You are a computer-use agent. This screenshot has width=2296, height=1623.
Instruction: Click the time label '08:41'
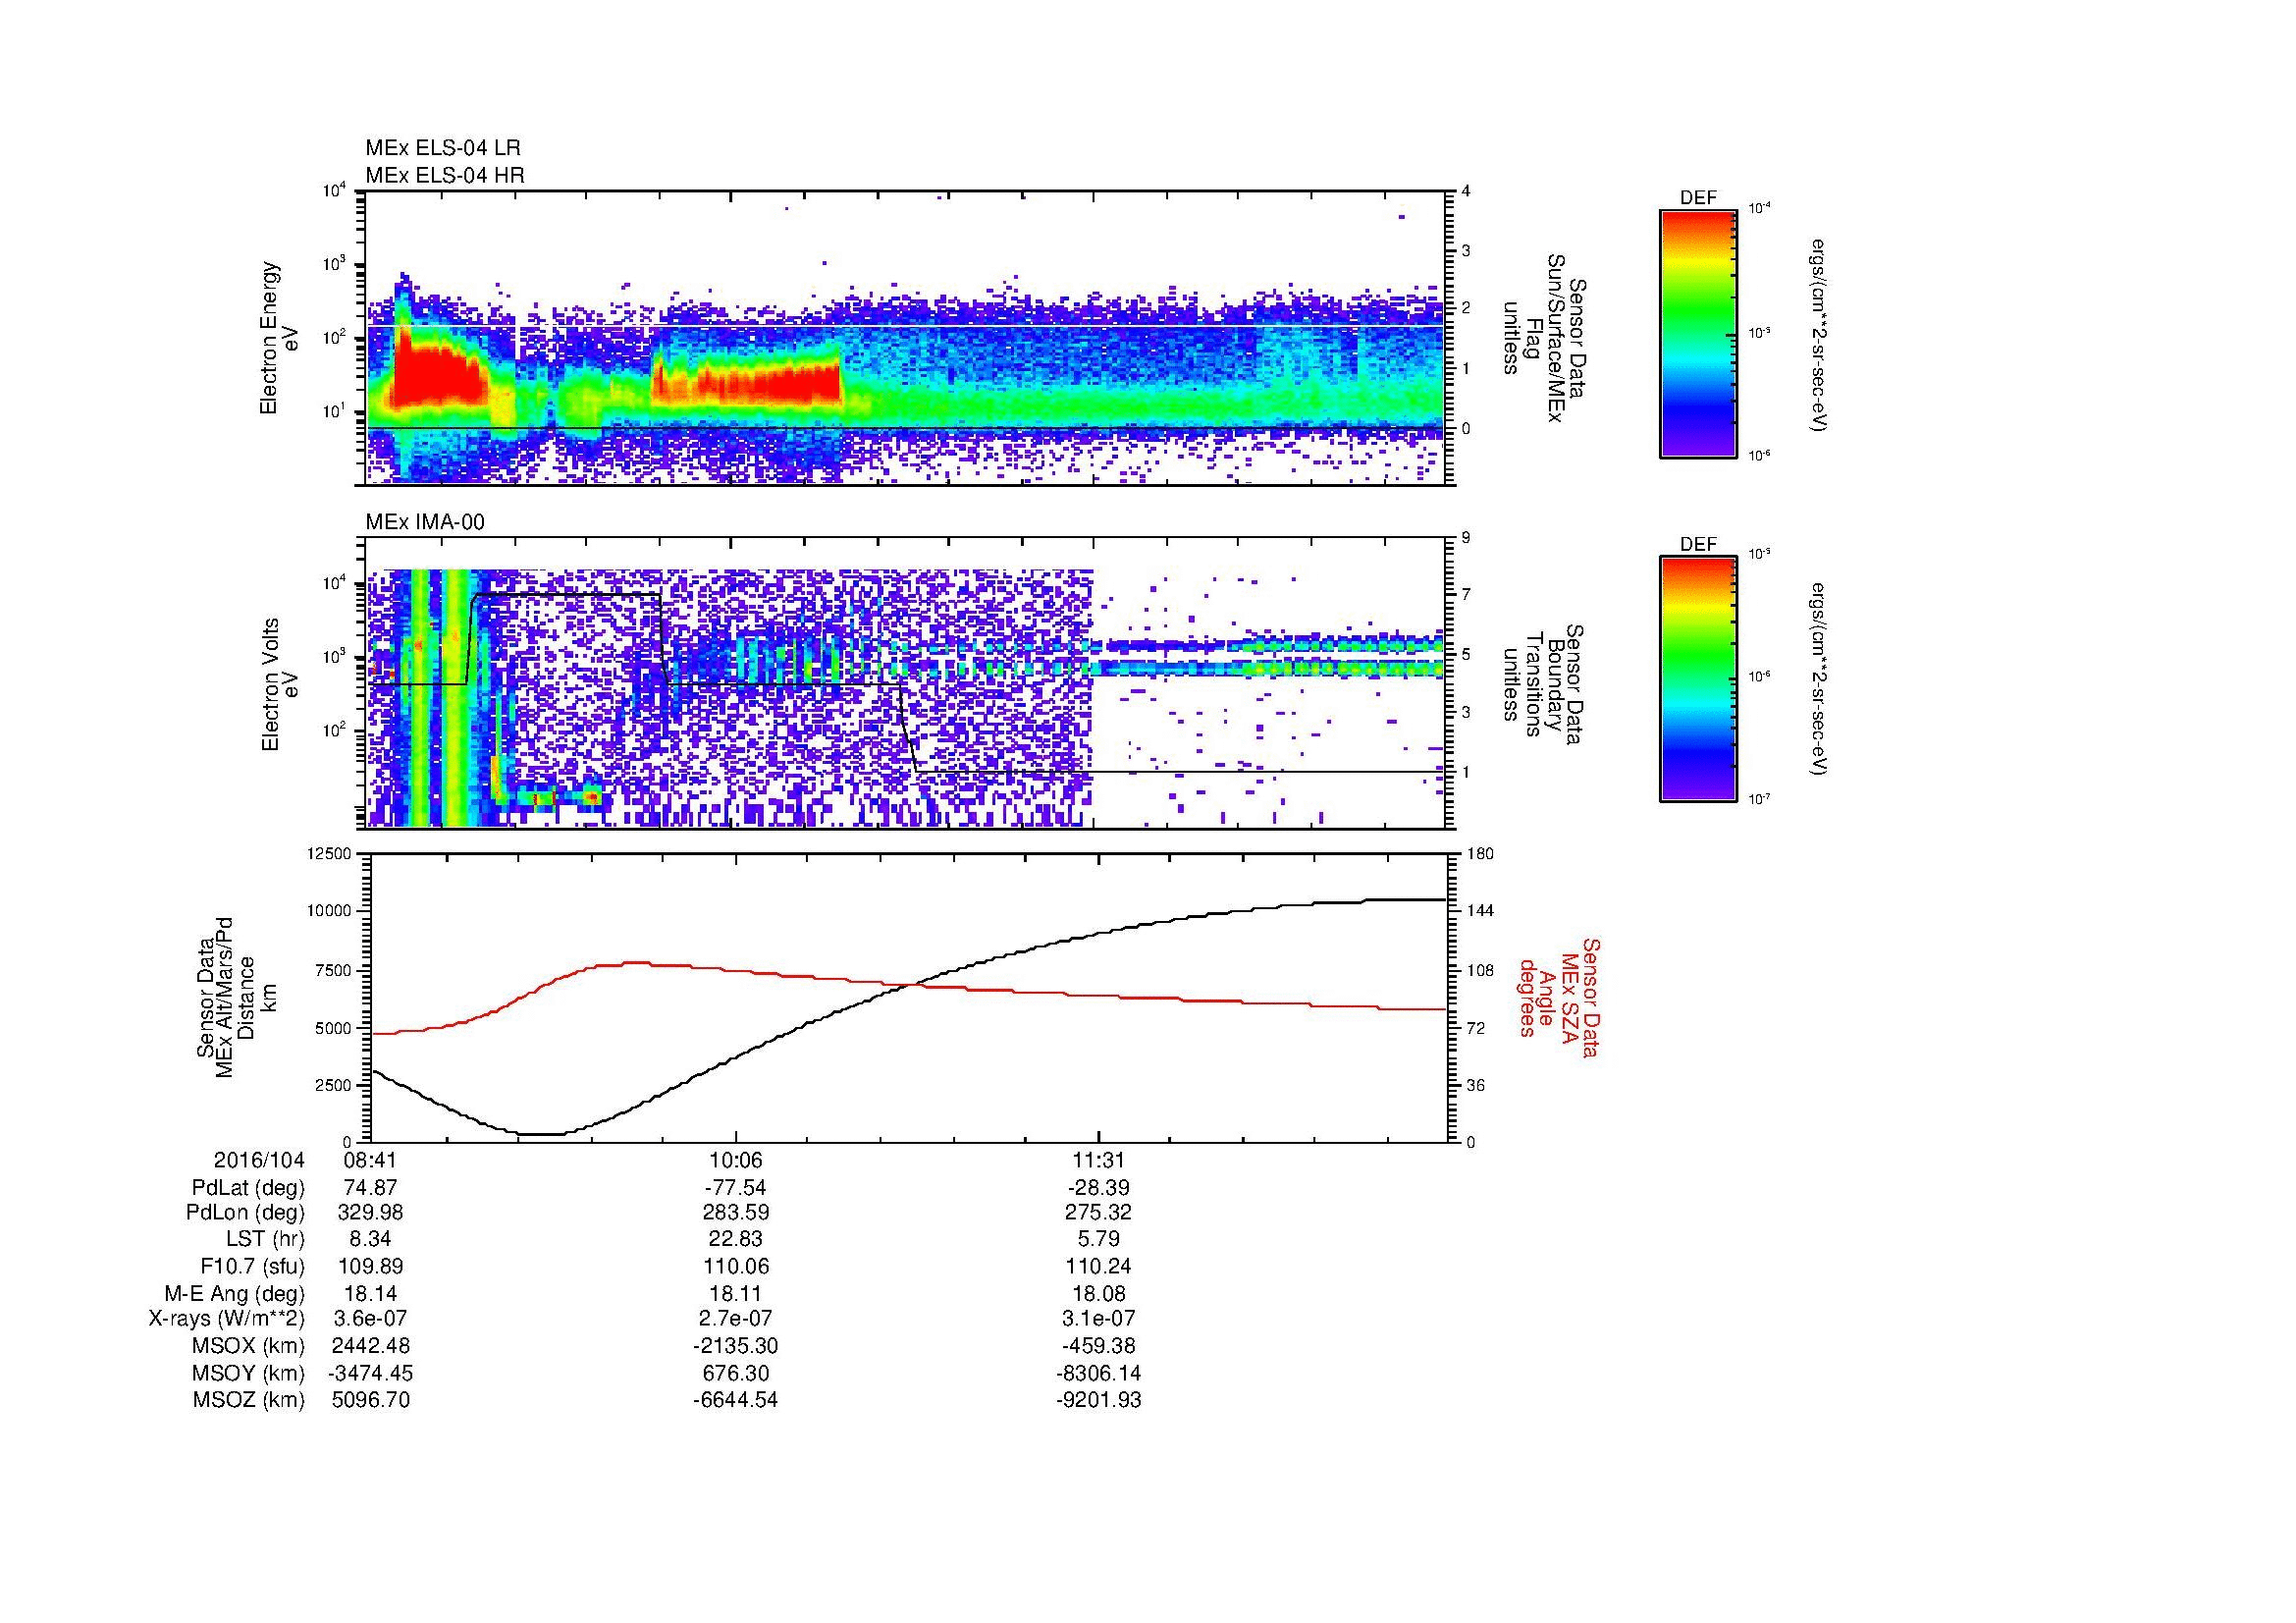[x=371, y=1161]
